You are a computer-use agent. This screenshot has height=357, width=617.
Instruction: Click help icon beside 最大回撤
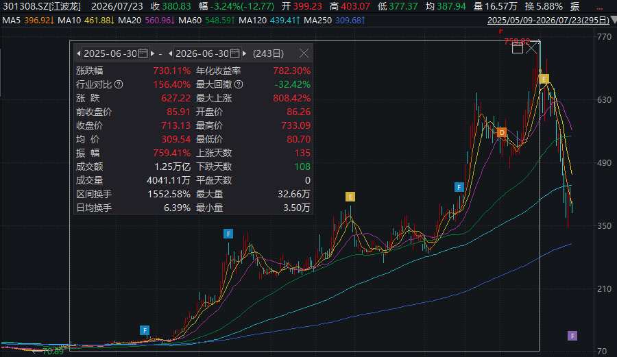click(x=239, y=84)
